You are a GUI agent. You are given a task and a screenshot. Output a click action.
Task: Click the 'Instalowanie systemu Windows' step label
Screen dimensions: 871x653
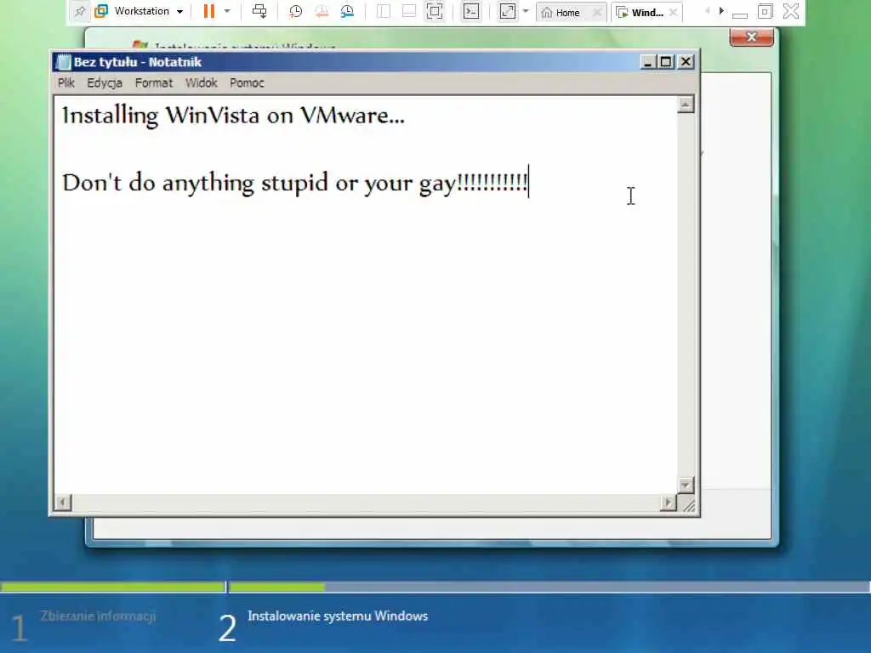tap(338, 616)
